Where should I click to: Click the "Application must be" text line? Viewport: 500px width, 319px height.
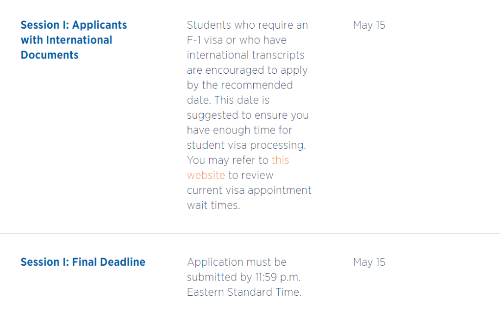click(237, 262)
